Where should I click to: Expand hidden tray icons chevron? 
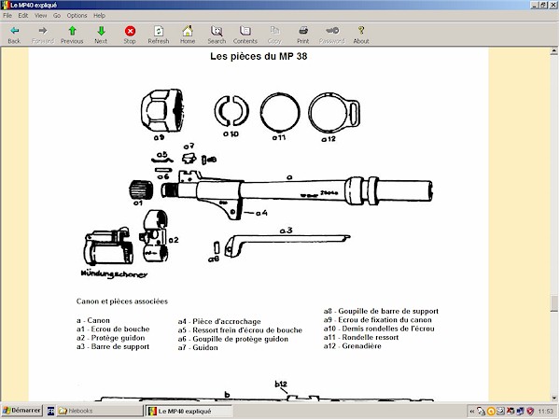point(471,412)
